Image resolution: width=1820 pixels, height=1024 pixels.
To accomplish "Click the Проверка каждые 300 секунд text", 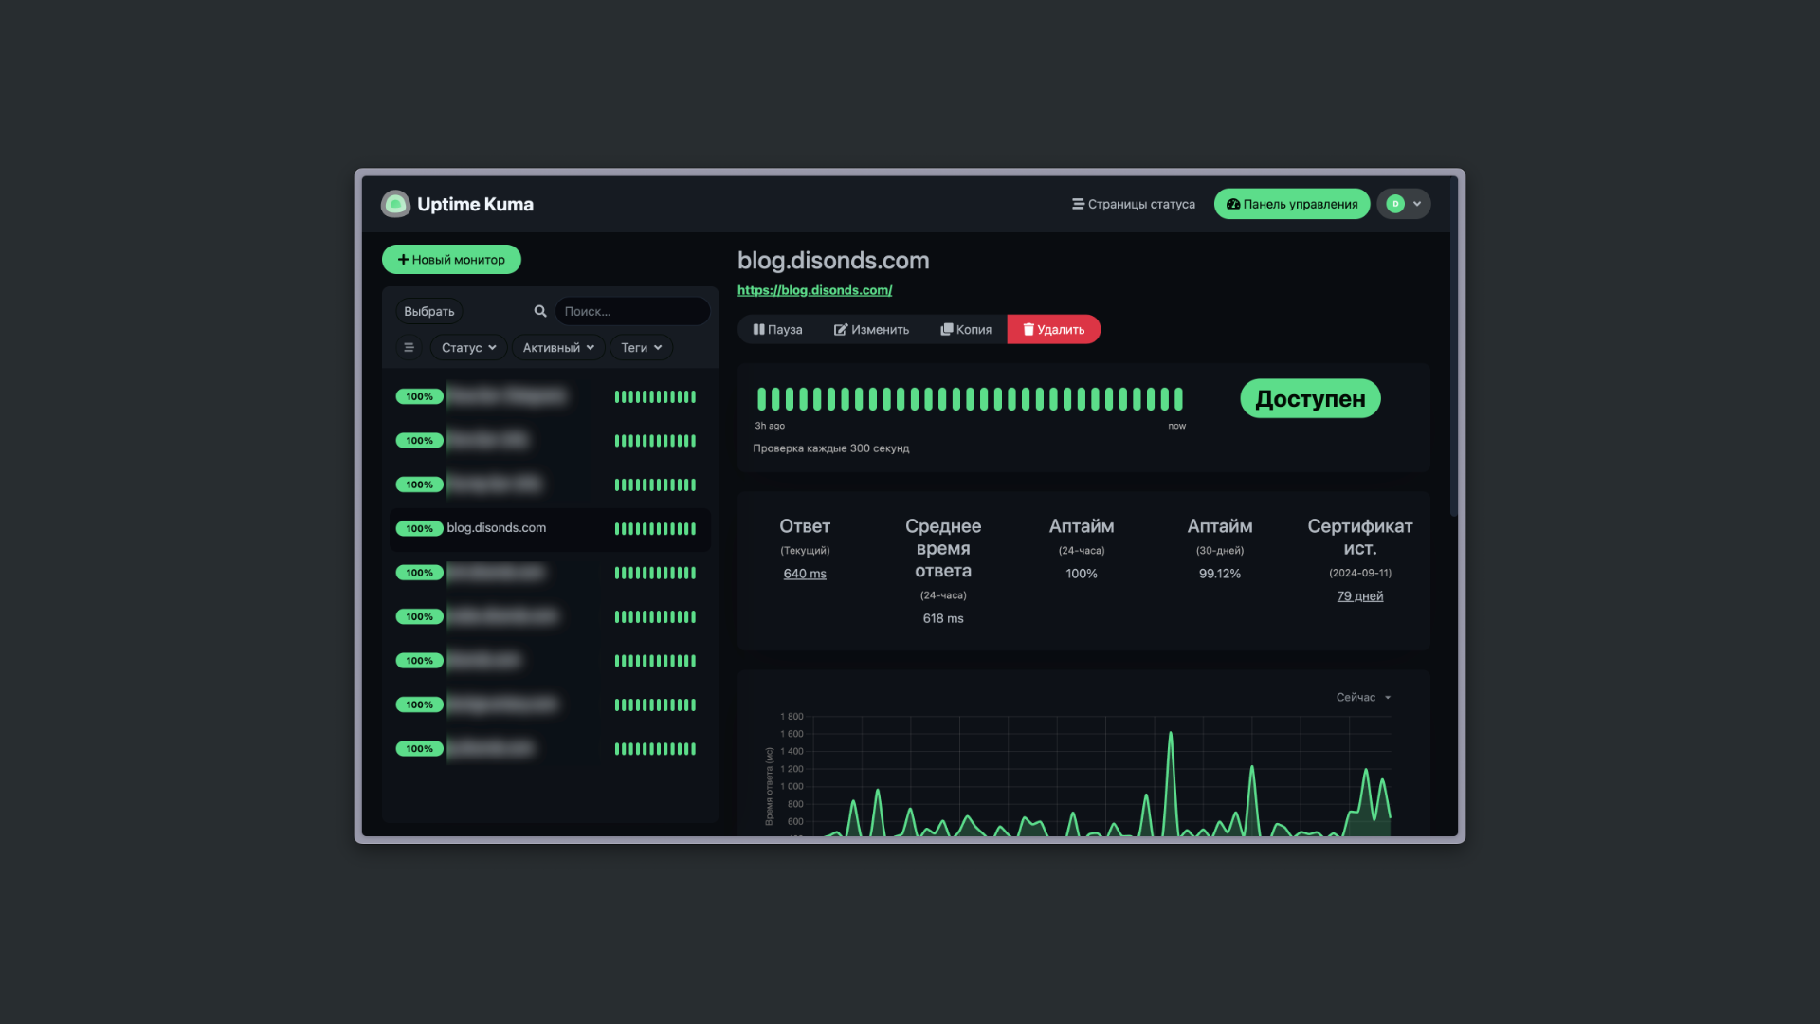I will point(831,448).
